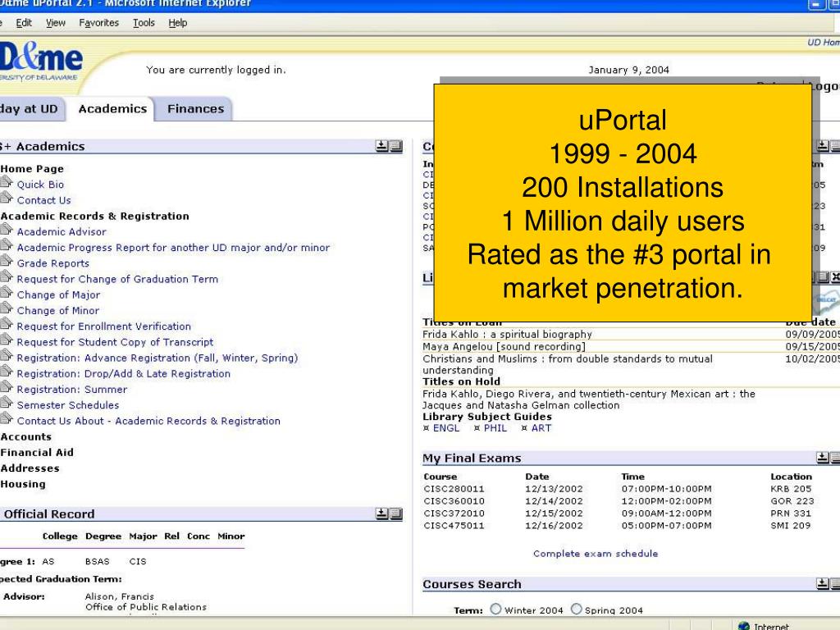Open the Academic Advisor link
The width and height of the screenshot is (840, 630).
62,232
